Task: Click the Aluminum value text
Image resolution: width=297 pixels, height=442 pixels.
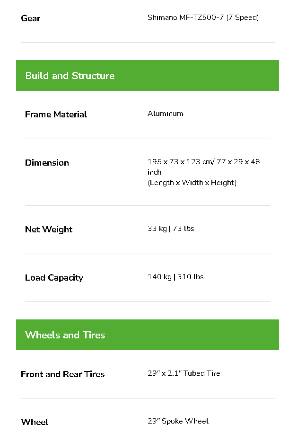Action: coord(165,114)
